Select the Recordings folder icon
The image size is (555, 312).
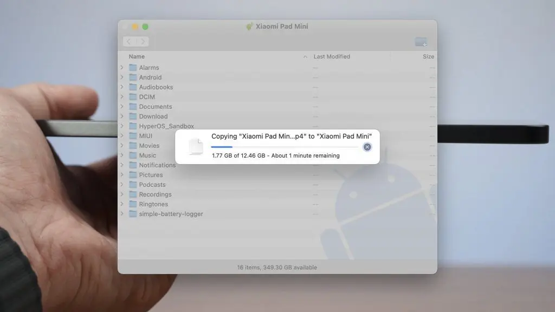tap(133, 194)
